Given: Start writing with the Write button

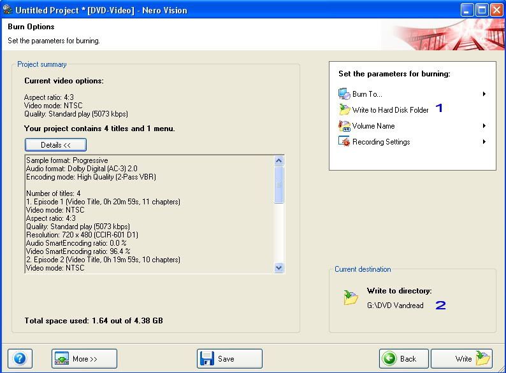Looking at the screenshot, I should click(461, 358).
